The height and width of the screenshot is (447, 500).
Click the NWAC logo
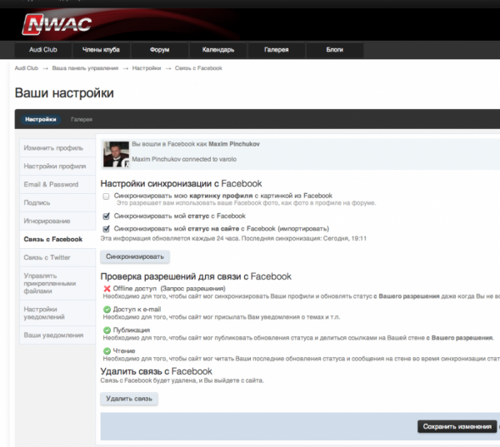coord(57,24)
